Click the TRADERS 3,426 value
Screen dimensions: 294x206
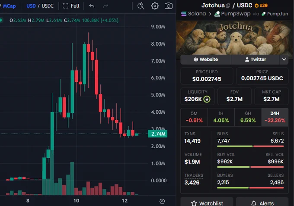192,182
